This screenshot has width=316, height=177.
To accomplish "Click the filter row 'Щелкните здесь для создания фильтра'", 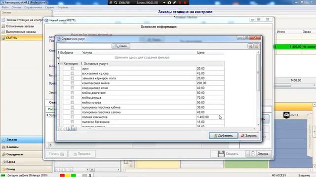I will 142,58.
